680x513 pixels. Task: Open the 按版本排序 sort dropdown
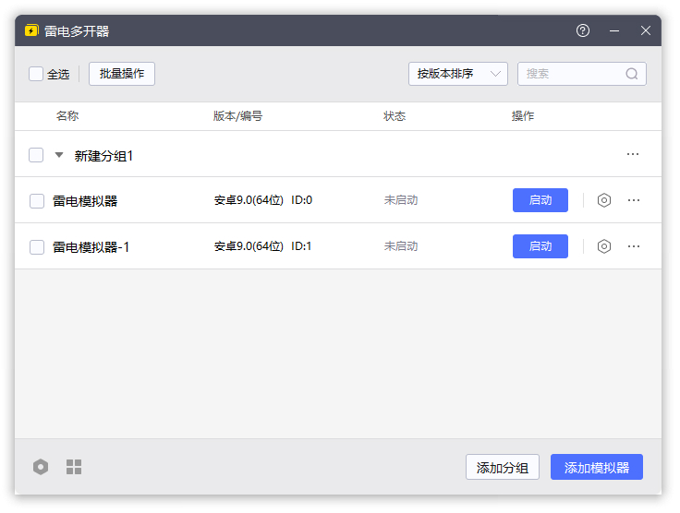pos(458,74)
